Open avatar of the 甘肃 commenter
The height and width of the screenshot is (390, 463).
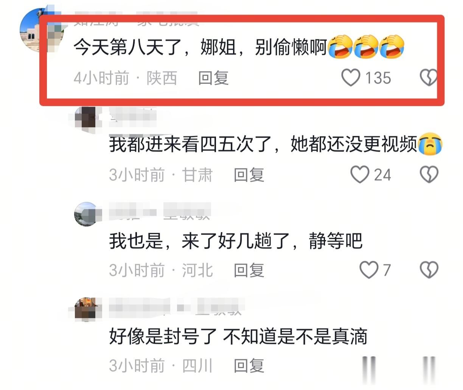pyautogui.click(x=88, y=118)
